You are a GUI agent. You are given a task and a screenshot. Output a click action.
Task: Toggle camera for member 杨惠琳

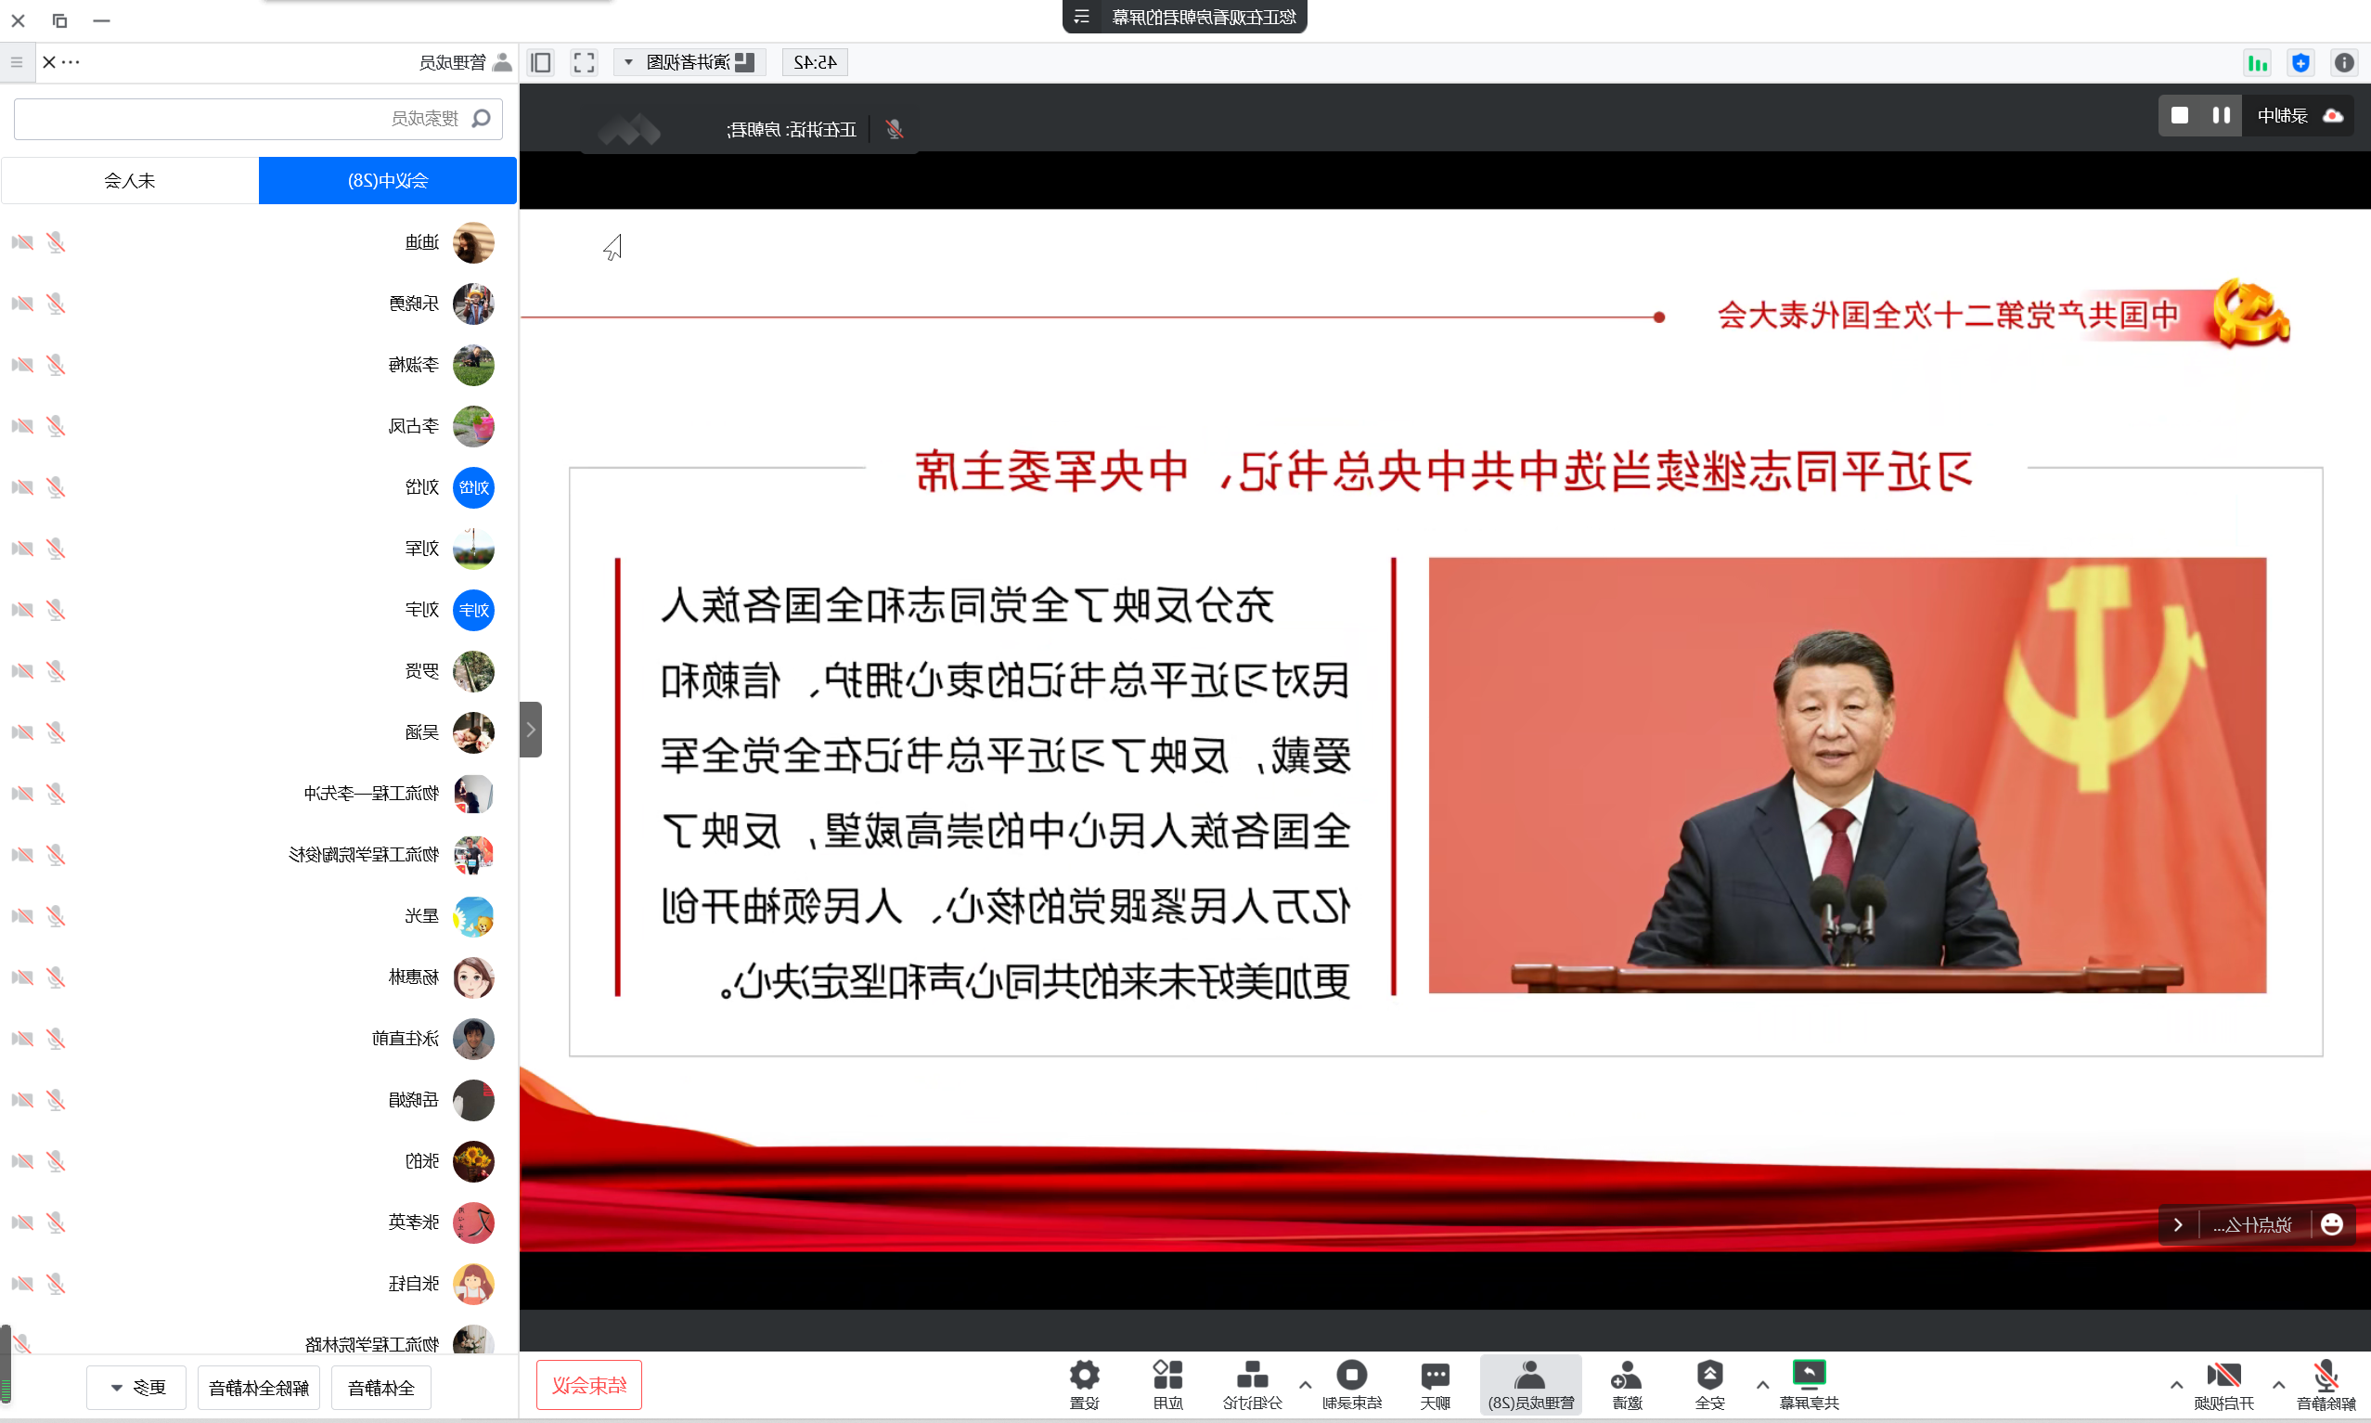(x=22, y=977)
